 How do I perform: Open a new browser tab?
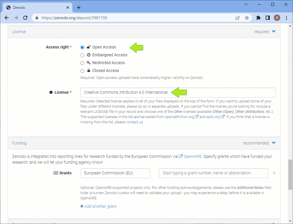[x=79, y=8]
